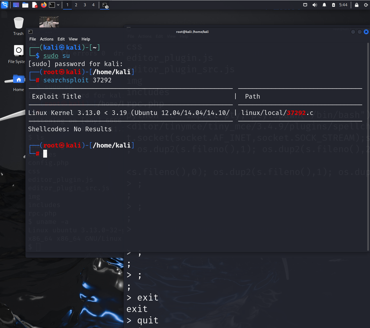This screenshot has height=328, width=370.
Task: Click the 'searchsploit 37292' command text
Action: (77, 80)
